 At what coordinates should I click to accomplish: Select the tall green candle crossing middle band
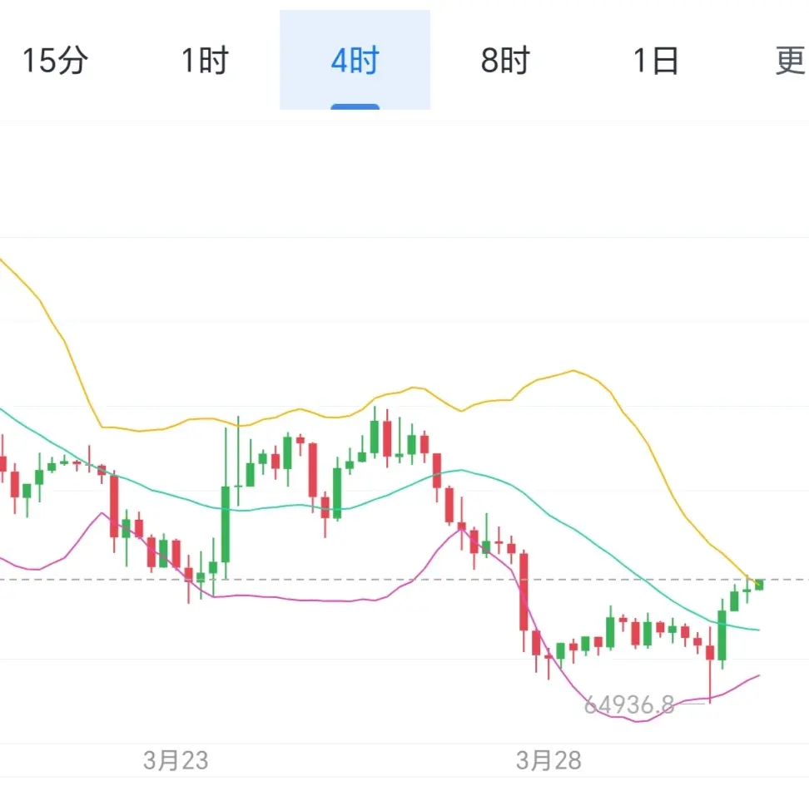[722, 636]
